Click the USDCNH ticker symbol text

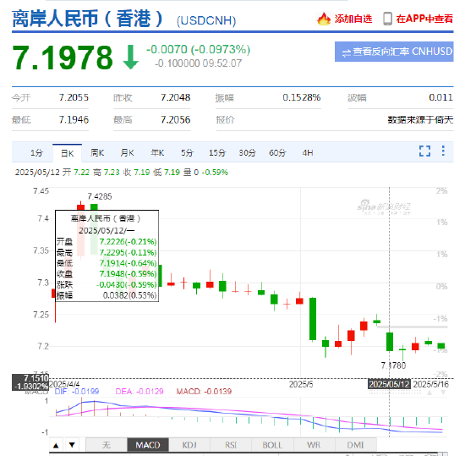click(x=206, y=20)
